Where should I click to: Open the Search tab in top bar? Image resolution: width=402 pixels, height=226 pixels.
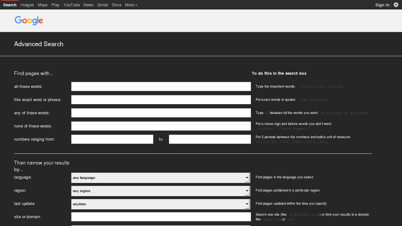coord(10,5)
